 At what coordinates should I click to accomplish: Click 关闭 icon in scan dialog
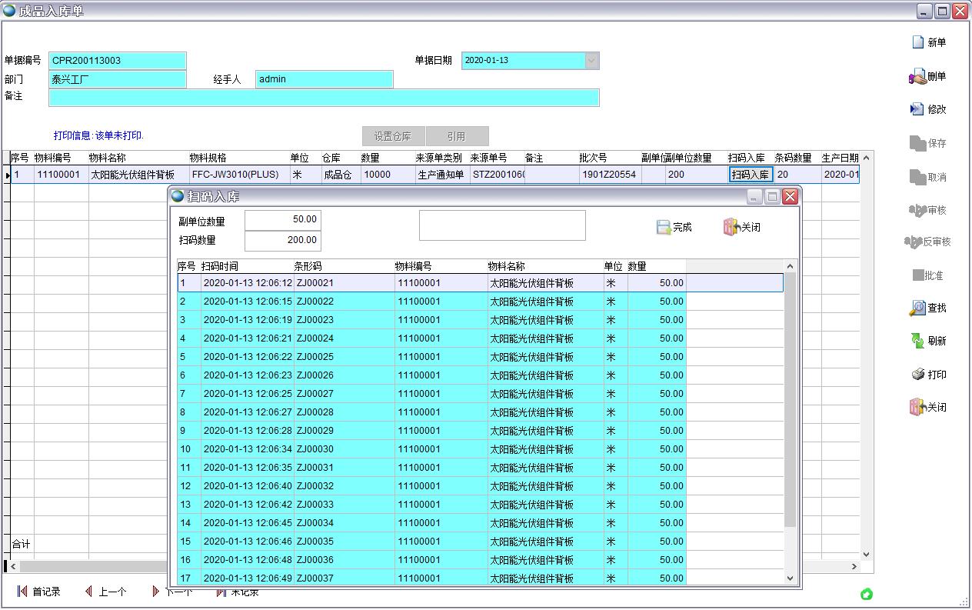pos(731,227)
